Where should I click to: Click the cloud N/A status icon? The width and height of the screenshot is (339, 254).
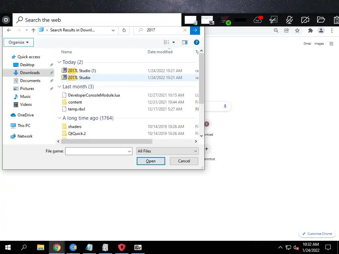[258, 20]
